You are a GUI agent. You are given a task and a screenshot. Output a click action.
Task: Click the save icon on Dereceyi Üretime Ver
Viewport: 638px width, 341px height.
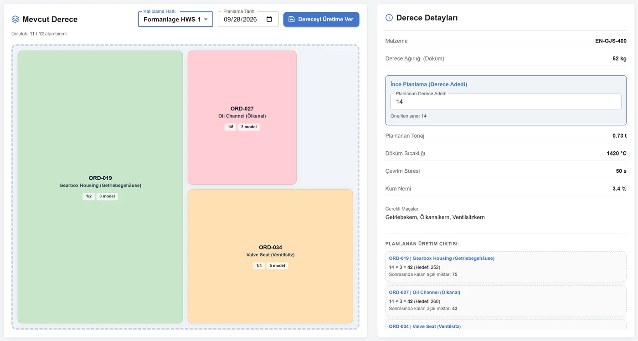[x=292, y=19]
